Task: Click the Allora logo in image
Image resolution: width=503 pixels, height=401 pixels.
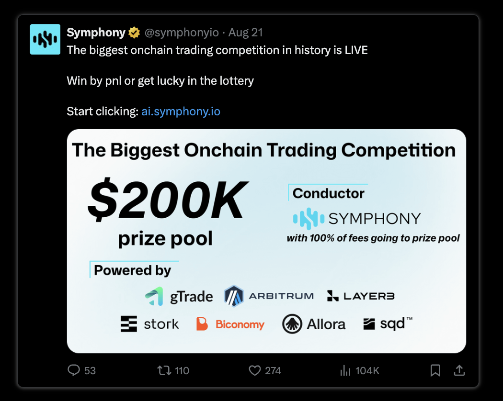Action: 314,324
